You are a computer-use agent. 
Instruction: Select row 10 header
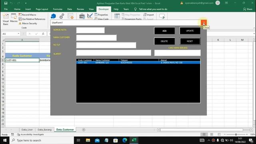point(3,79)
